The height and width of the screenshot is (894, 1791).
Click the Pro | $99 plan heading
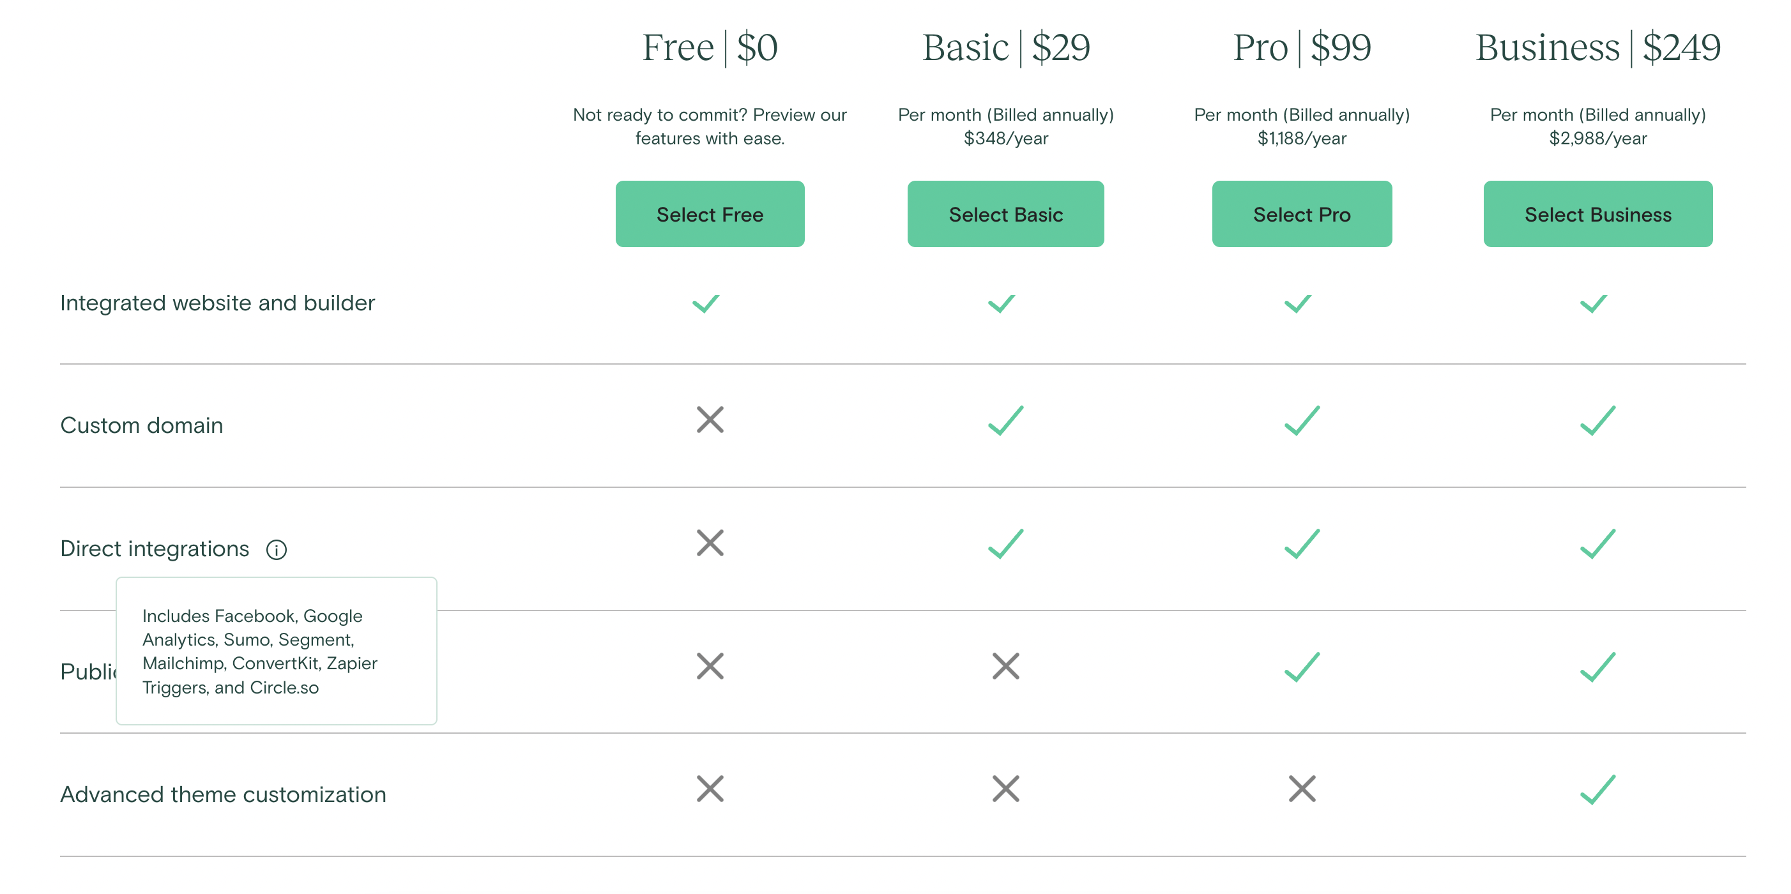pyautogui.click(x=1302, y=48)
